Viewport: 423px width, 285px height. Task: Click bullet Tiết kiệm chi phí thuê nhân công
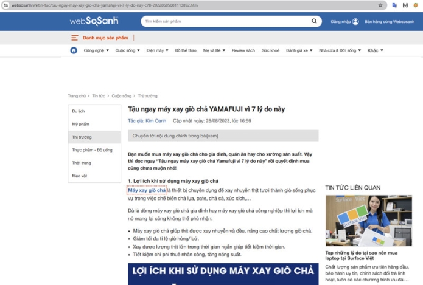[187, 254]
